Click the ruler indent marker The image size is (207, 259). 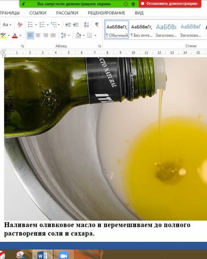point(4,53)
